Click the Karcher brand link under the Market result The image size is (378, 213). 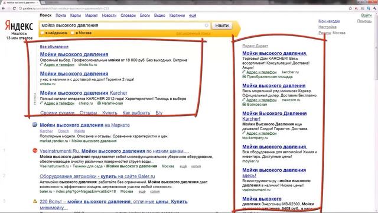click(x=46, y=131)
